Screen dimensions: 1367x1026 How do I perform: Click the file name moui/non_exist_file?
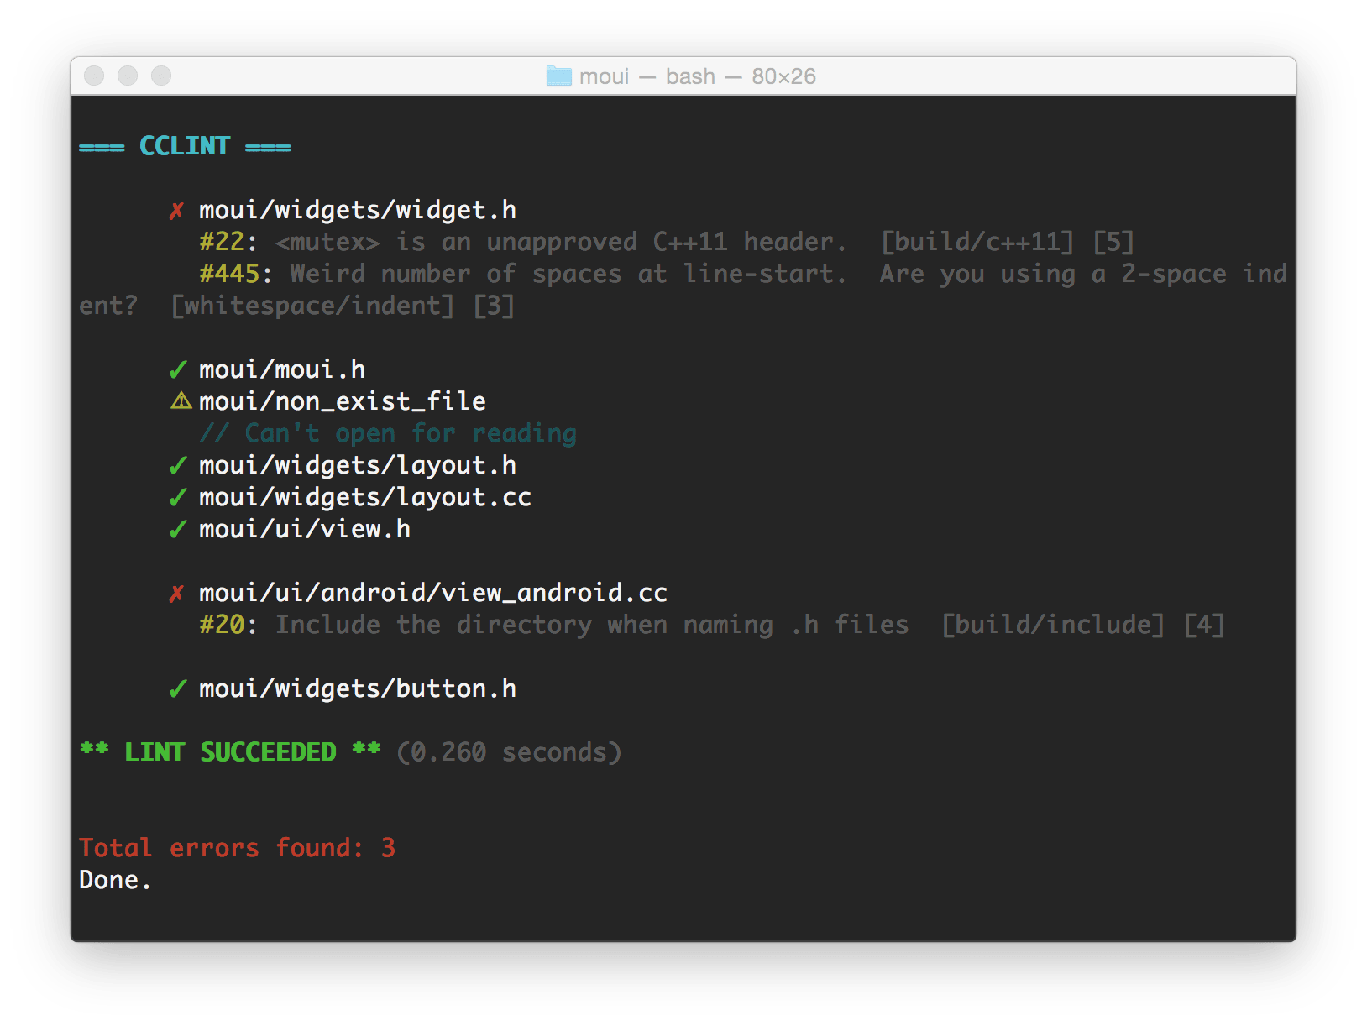point(343,401)
